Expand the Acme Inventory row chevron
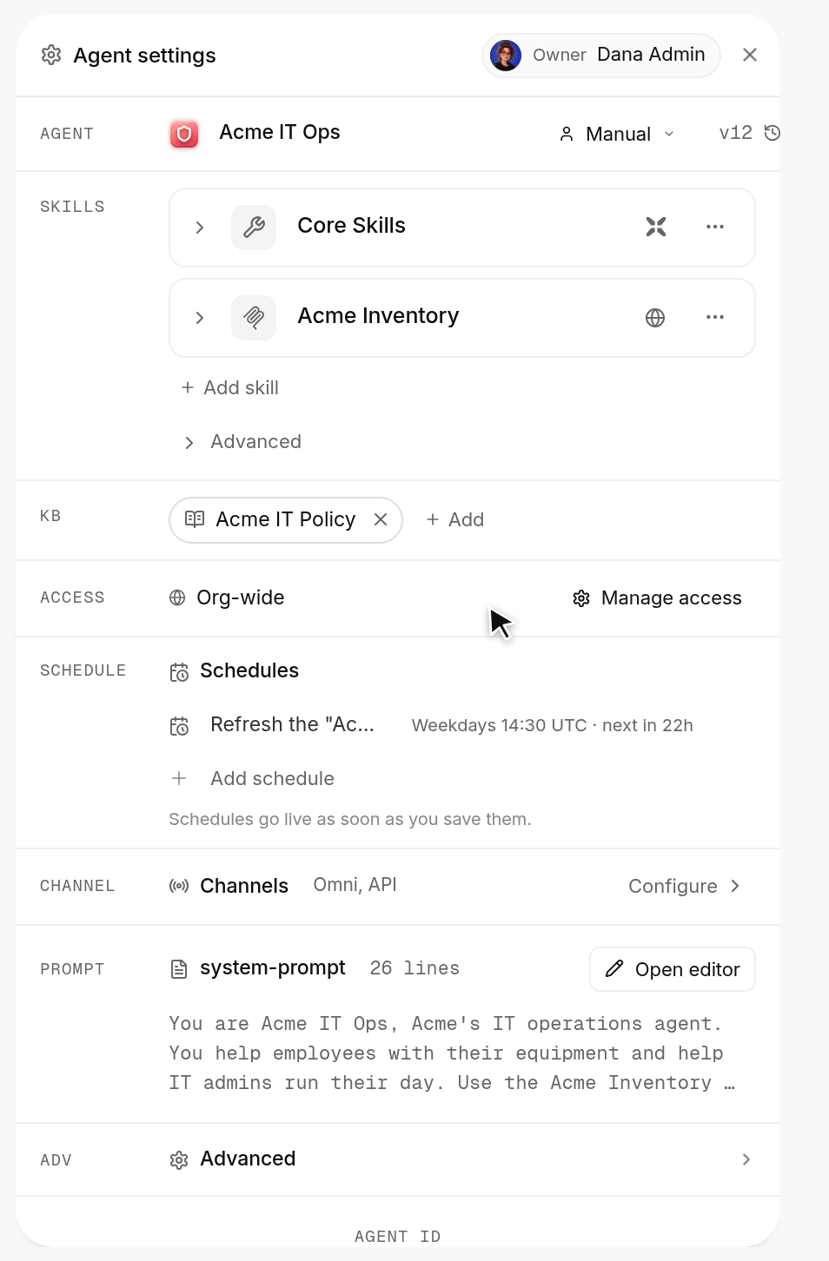 [x=200, y=318]
